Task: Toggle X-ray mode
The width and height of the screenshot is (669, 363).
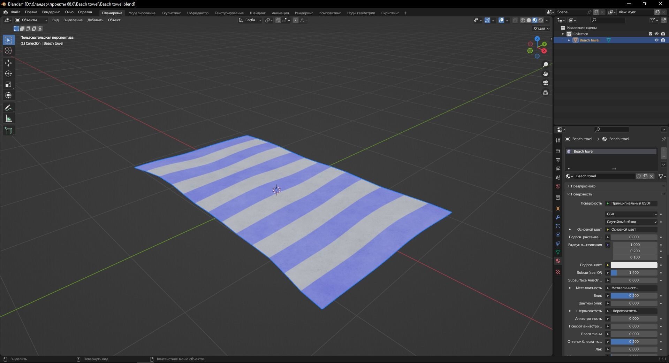Action: coord(515,20)
